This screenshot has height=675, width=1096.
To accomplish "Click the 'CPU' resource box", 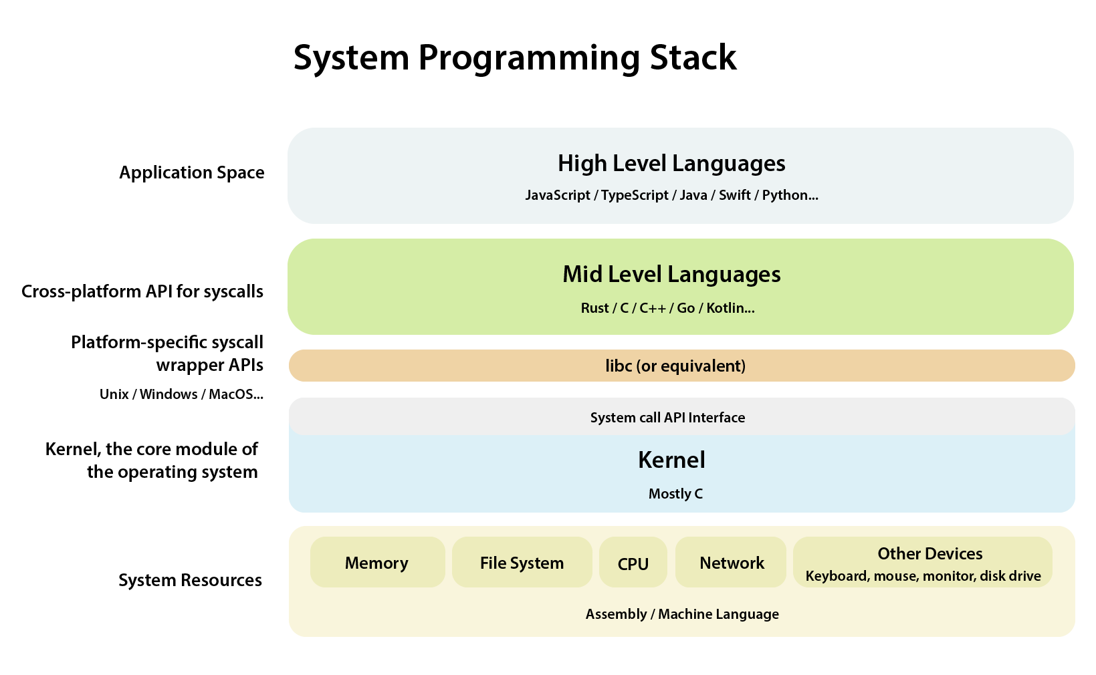I will click(633, 562).
